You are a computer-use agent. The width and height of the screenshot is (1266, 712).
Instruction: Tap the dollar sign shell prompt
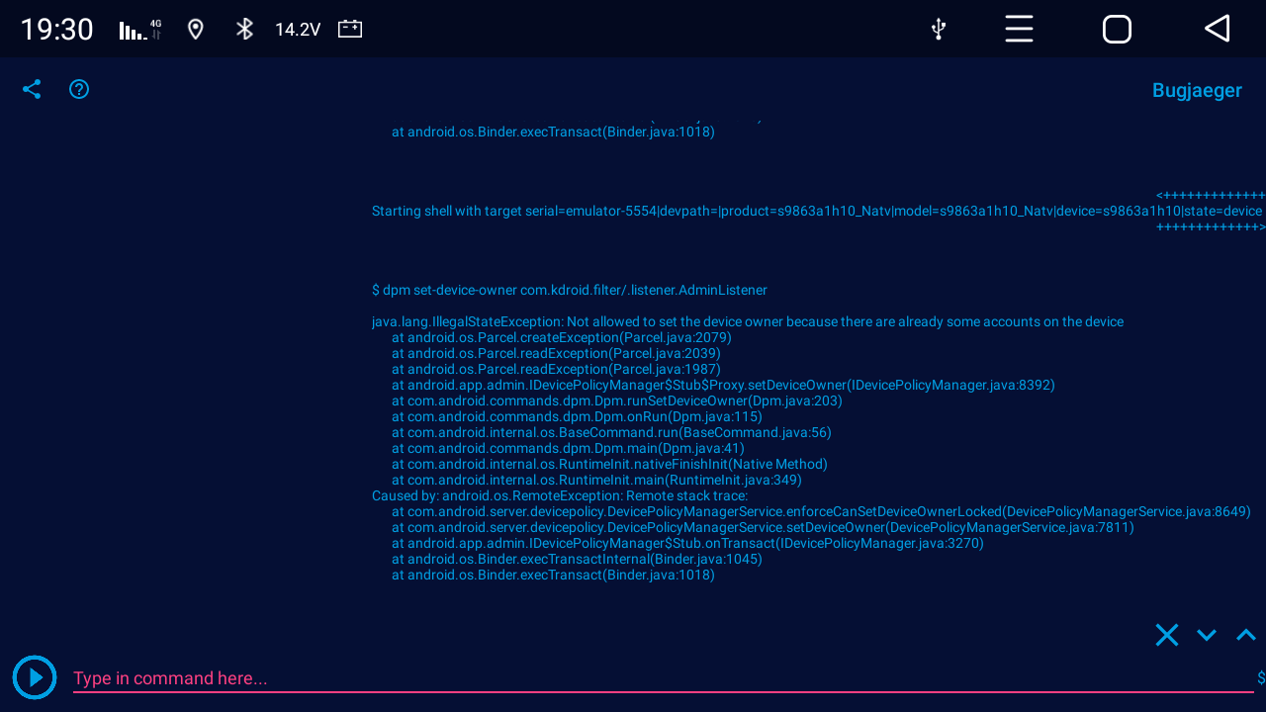1258,678
